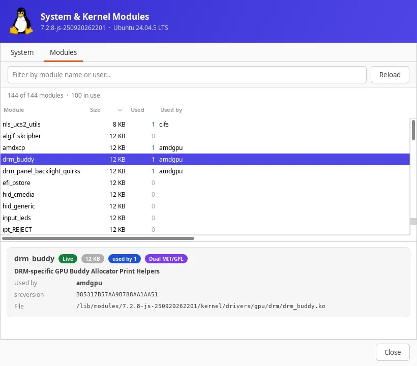This screenshot has height=366, width=417.
Task: Select the Modules tab
Action: pyautogui.click(x=63, y=52)
